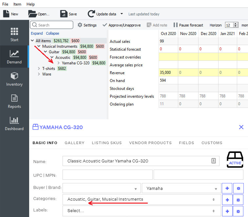Click the Collapse link

point(52,33)
